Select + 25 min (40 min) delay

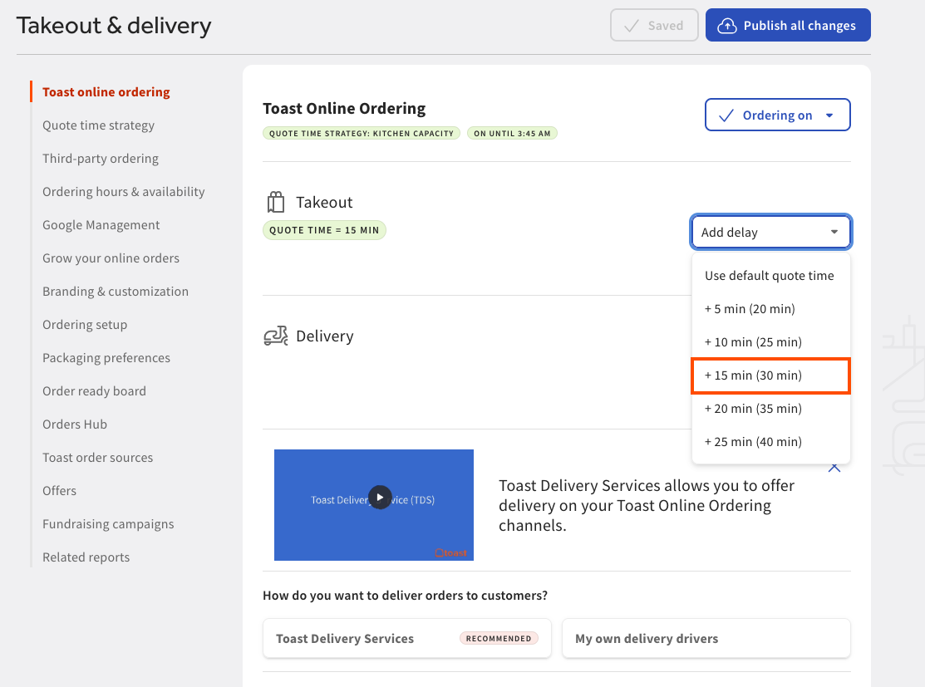[770, 442]
